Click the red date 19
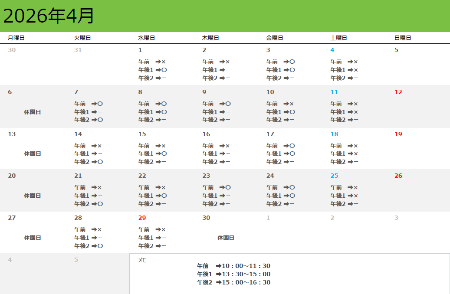The height and width of the screenshot is (294, 450). pyautogui.click(x=398, y=134)
